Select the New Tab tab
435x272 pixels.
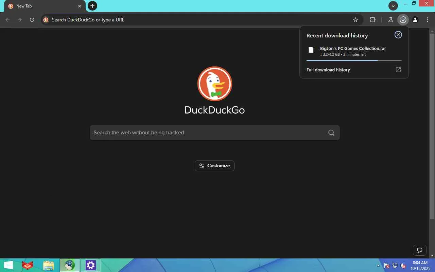pyautogui.click(x=45, y=6)
